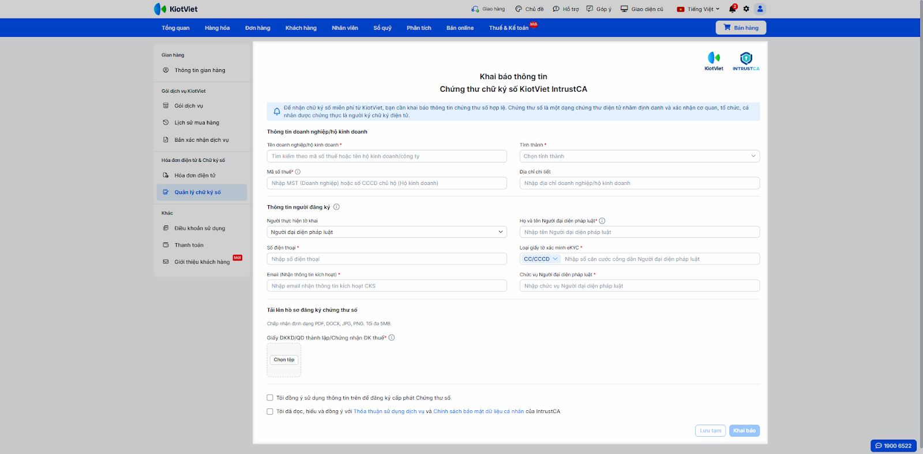Open Hỗ trợ support chat
This screenshot has height=454, width=923.
566,9
